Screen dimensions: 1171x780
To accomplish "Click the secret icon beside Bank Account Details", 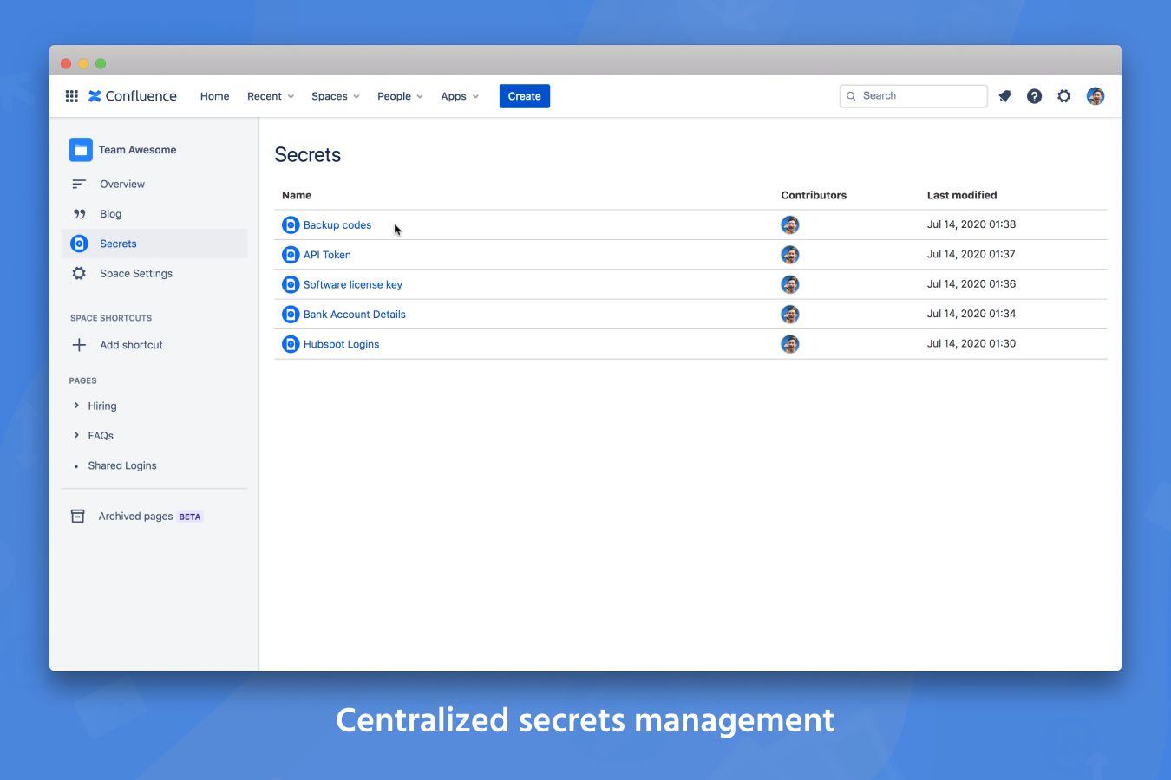I will [291, 315].
